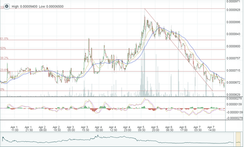The image size is (244, 147).
Task: Click MACD axis value -0.00000139
Action: click(234, 112)
